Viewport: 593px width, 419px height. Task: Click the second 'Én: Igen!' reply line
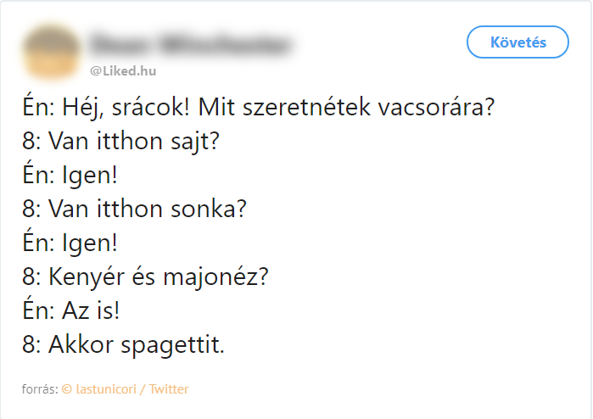coord(70,243)
